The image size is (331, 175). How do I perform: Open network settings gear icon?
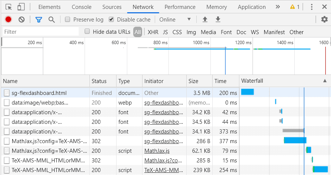324,20
